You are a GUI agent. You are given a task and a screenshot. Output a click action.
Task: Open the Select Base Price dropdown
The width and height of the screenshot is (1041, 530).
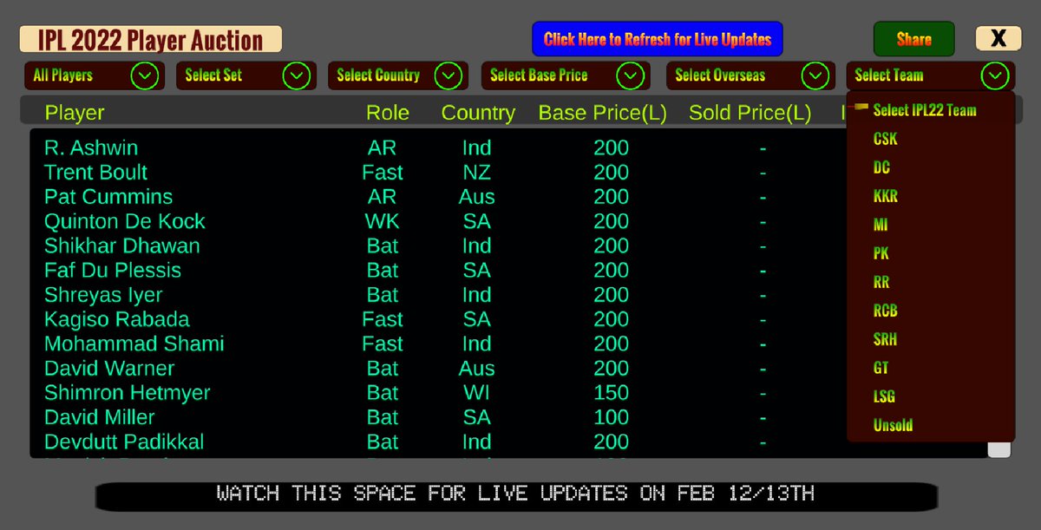click(x=565, y=75)
